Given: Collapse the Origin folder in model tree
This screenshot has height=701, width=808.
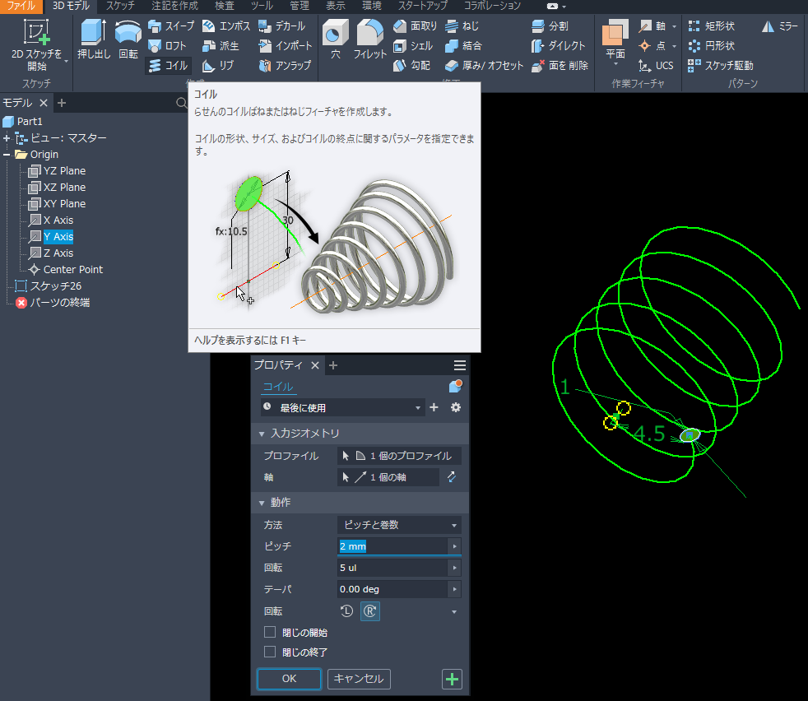Looking at the screenshot, I should point(7,155).
